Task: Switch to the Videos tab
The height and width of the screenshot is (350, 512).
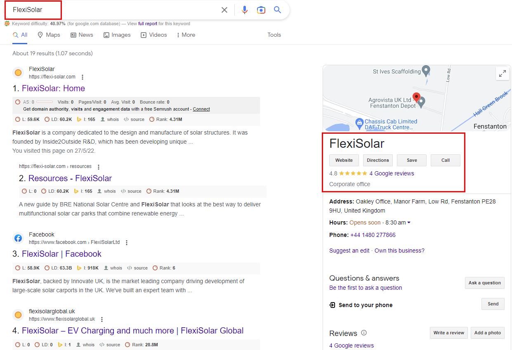Action: (x=153, y=35)
